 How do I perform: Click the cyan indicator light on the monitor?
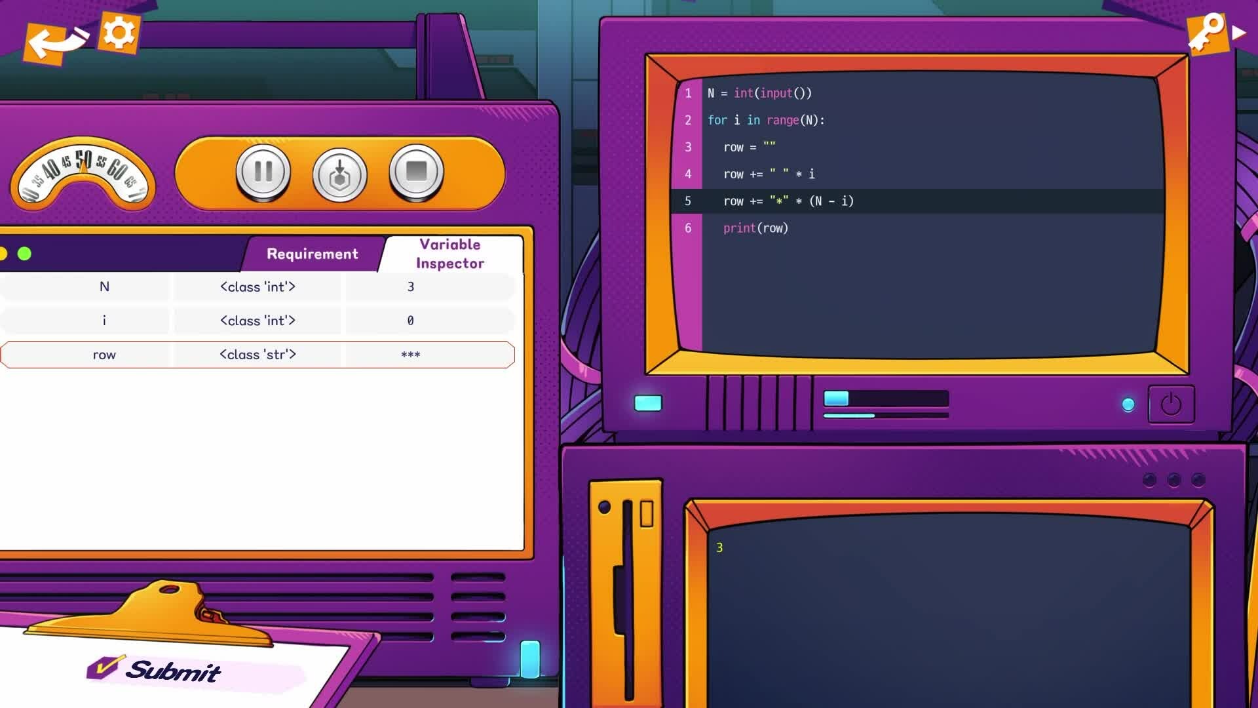(1128, 404)
